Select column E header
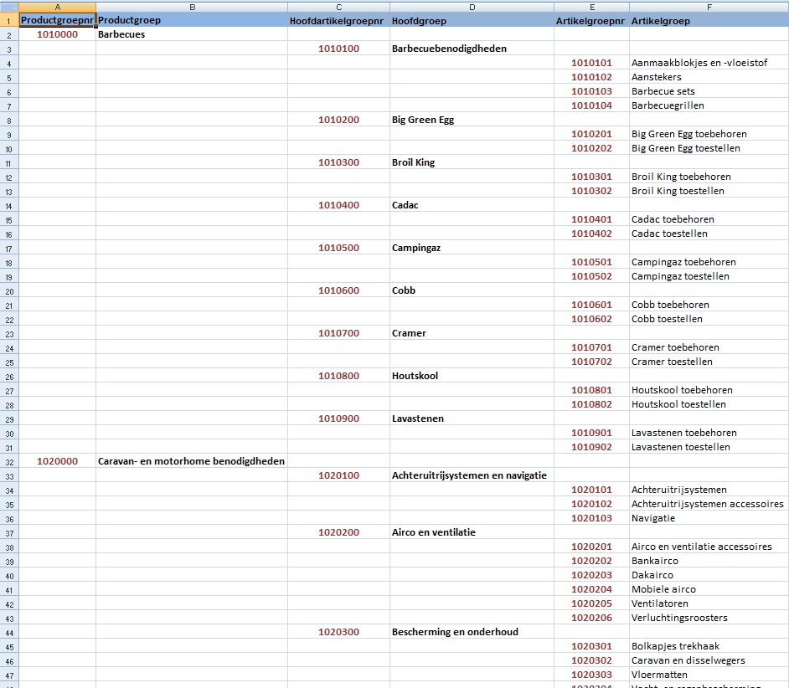Screen dimensions: 789x688 [591, 7]
